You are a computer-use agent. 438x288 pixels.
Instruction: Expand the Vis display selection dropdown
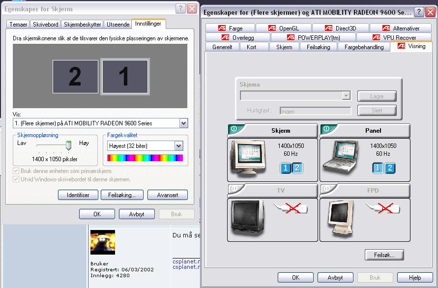coord(183,123)
